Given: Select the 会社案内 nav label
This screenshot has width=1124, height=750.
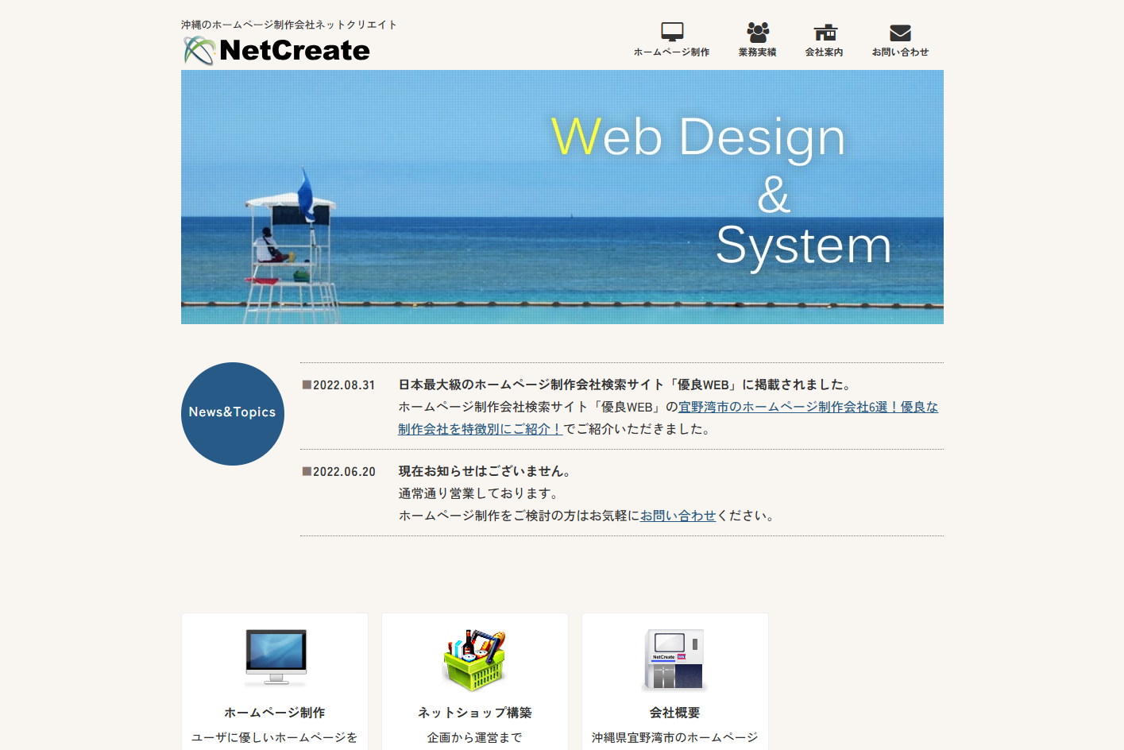Looking at the screenshot, I should pos(825,52).
